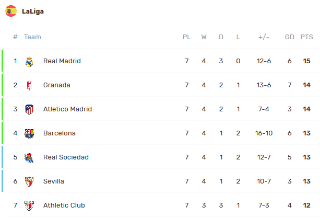Screen dimensions: 320x218
Task: Click the PTS column header
Action: click(306, 37)
